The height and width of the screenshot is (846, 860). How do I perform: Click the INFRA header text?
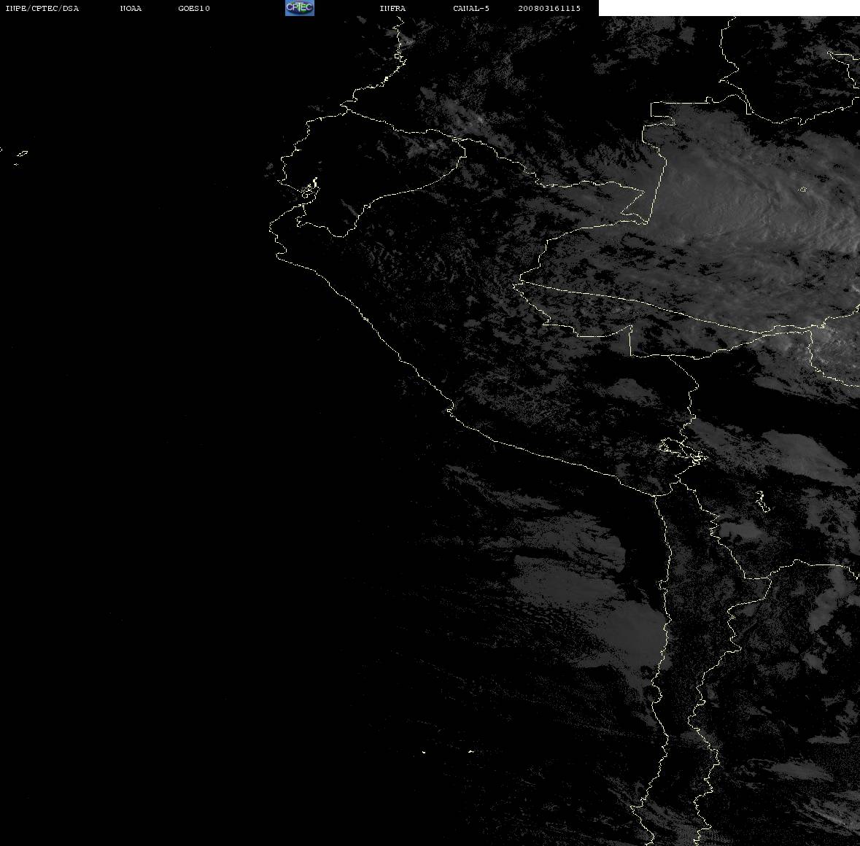coord(392,8)
